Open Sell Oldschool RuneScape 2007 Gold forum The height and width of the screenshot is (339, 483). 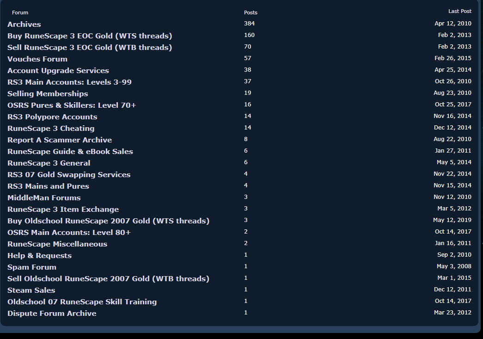tap(109, 278)
